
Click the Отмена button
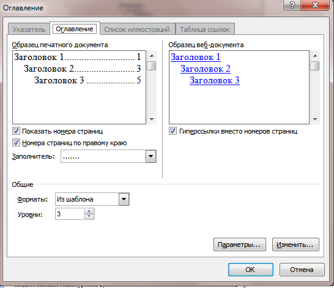point(302,270)
